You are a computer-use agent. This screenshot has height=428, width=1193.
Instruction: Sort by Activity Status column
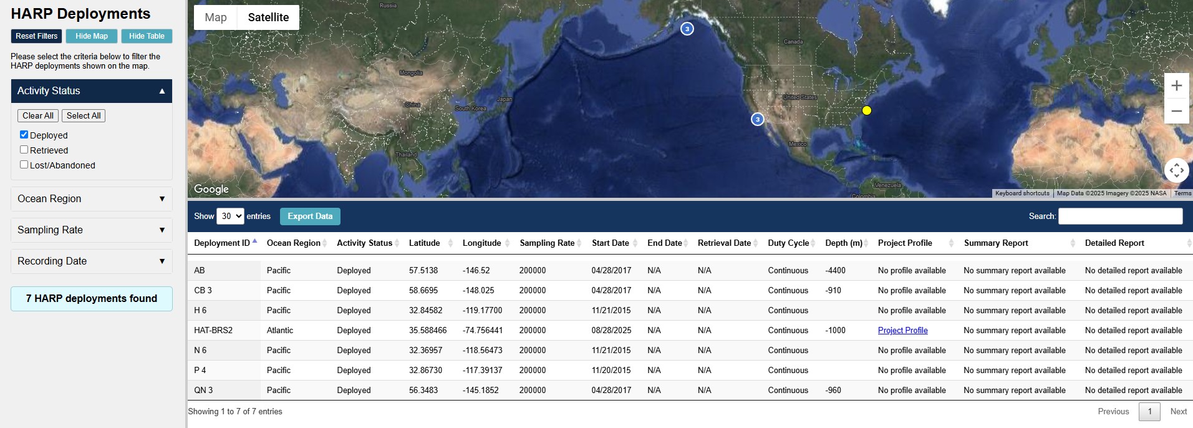(367, 243)
